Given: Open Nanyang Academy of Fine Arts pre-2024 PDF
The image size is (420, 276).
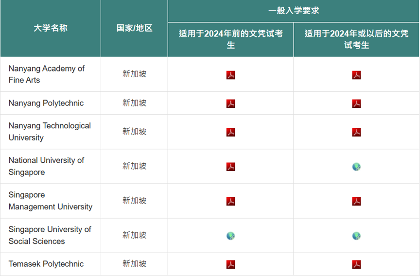Looking at the screenshot, I should (x=230, y=75).
